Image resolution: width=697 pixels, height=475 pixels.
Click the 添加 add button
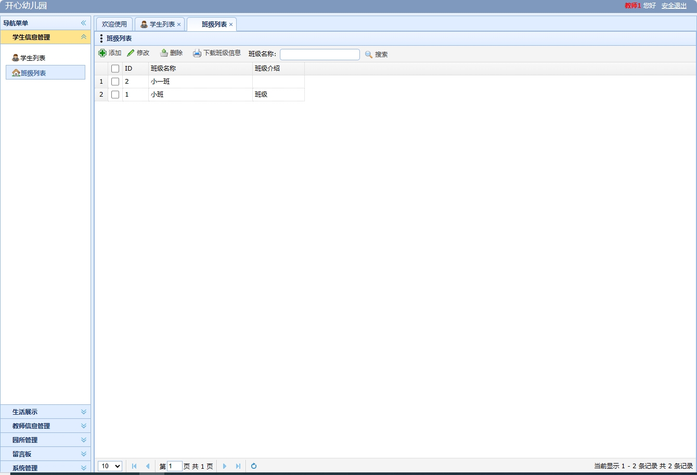(x=110, y=53)
